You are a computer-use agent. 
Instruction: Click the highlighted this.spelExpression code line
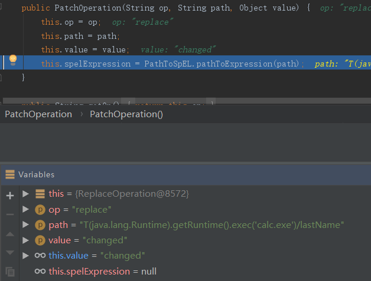click(x=173, y=64)
